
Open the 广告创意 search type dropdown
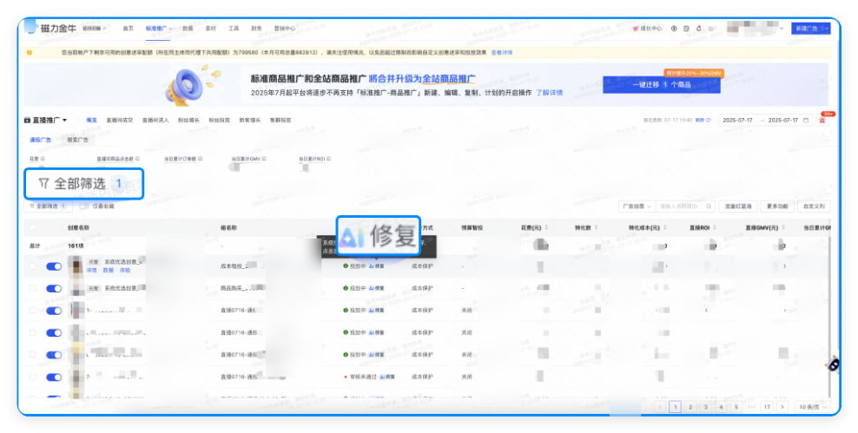637,207
